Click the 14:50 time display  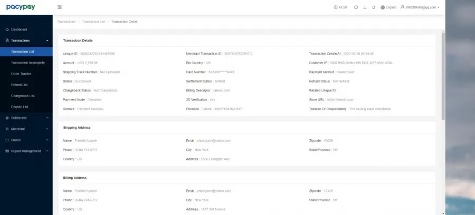[x=343, y=7]
